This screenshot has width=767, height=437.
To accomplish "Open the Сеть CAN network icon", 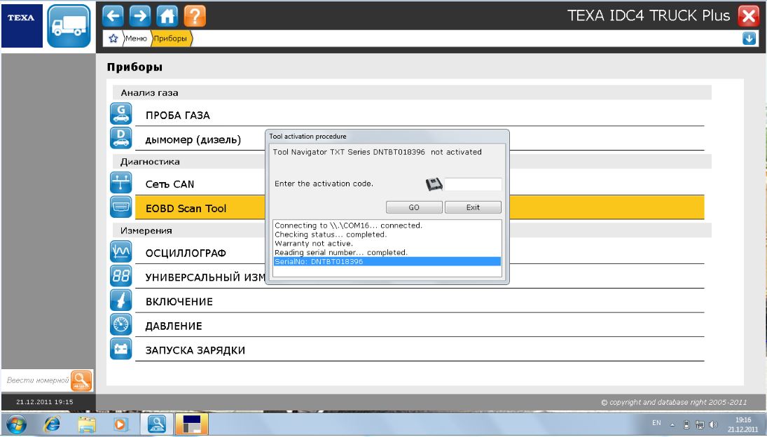I will point(121,183).
